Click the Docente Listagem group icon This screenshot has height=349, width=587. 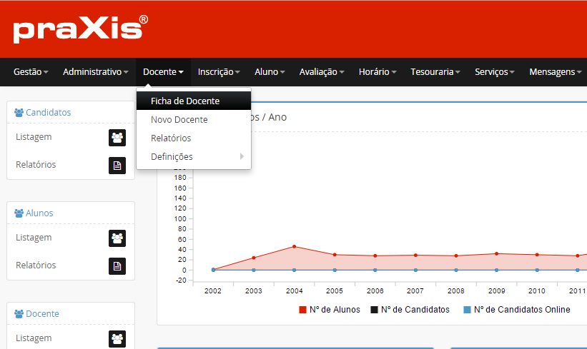117,339
